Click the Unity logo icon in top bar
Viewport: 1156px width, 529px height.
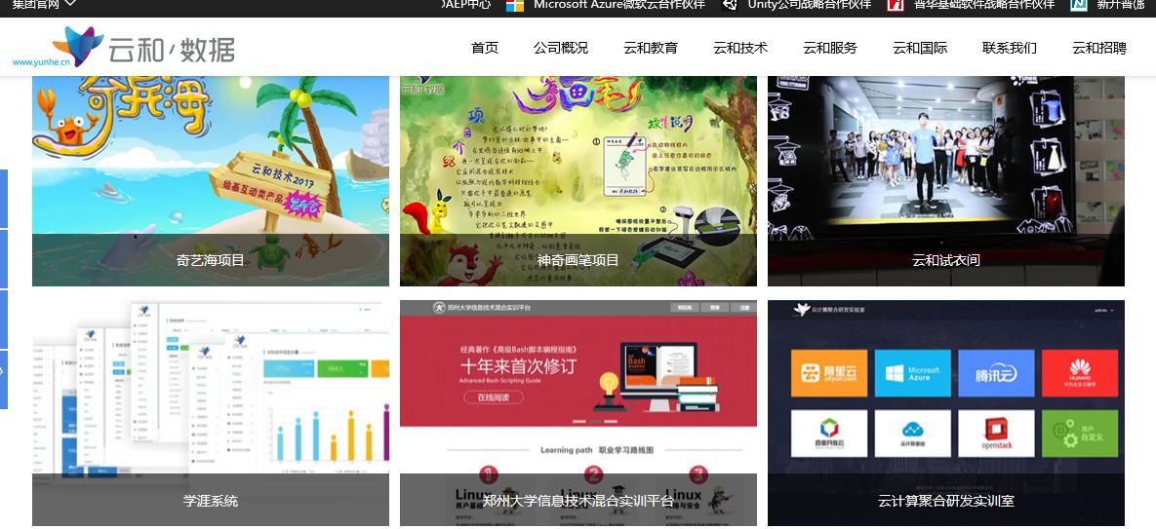[x=730, y=5]
